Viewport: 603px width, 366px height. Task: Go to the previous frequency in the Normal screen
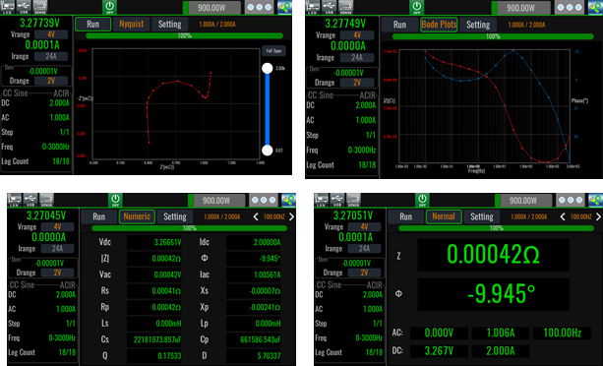(x=563, y=216)
